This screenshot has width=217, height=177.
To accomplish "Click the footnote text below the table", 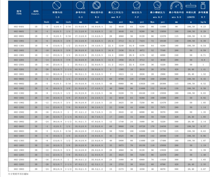I will [18, 174].
